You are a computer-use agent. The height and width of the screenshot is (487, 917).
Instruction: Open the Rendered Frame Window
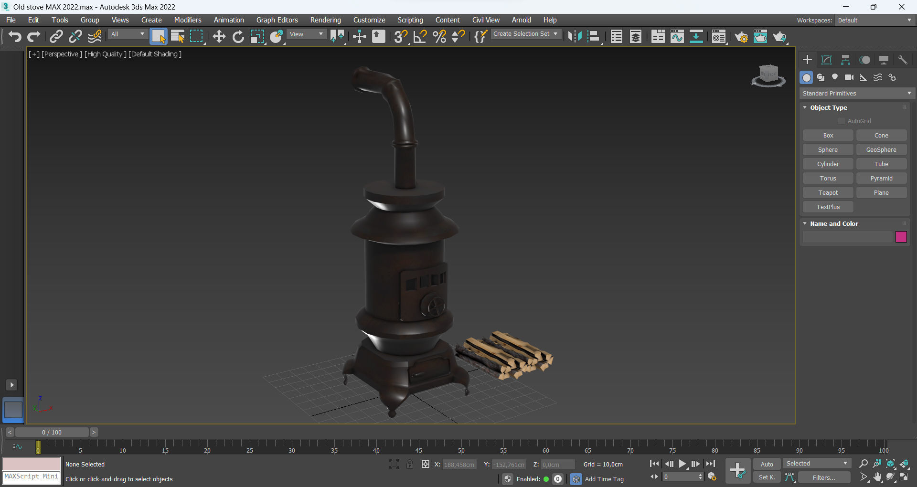point(760,37)
